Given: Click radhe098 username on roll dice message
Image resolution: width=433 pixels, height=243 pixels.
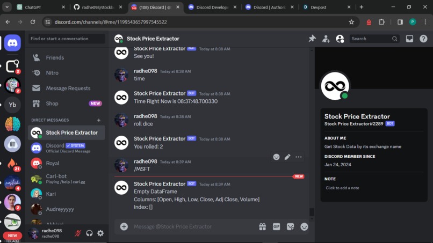Looking at the screenshot, I should point(145,116).
